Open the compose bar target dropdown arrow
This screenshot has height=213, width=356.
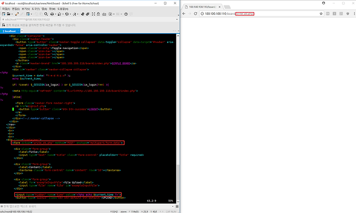[173, 207]
